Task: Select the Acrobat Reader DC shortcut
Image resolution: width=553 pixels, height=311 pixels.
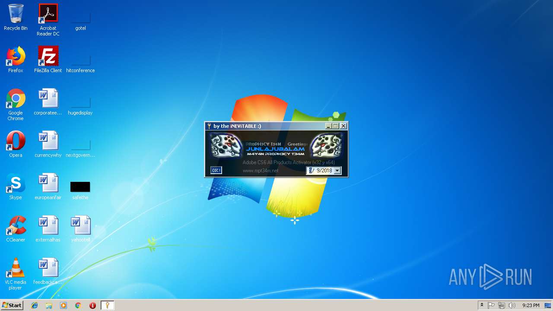Action: point(48,20)
